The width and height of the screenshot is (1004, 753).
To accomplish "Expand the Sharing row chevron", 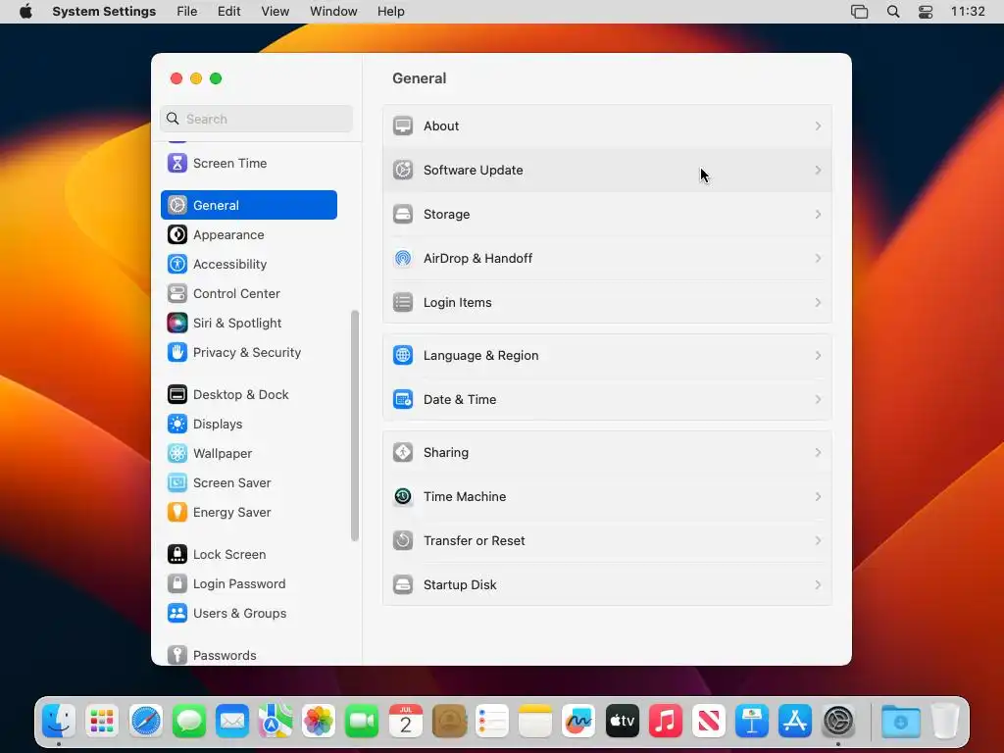I will 819,453.
